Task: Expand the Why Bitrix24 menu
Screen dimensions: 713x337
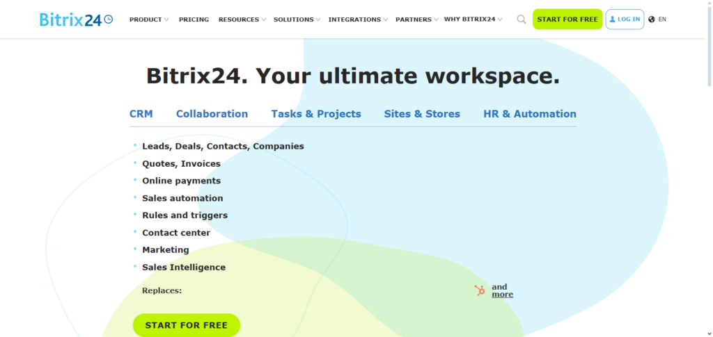Action: [x=473, y=19]
